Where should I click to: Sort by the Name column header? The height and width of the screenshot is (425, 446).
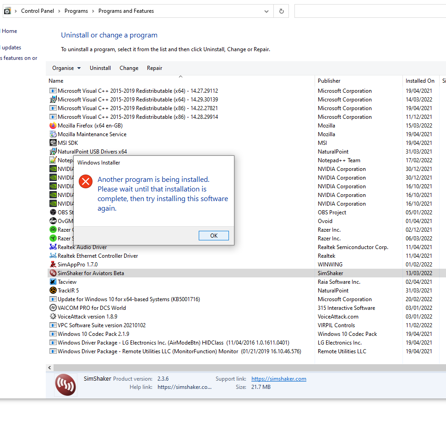click(180, 81)
